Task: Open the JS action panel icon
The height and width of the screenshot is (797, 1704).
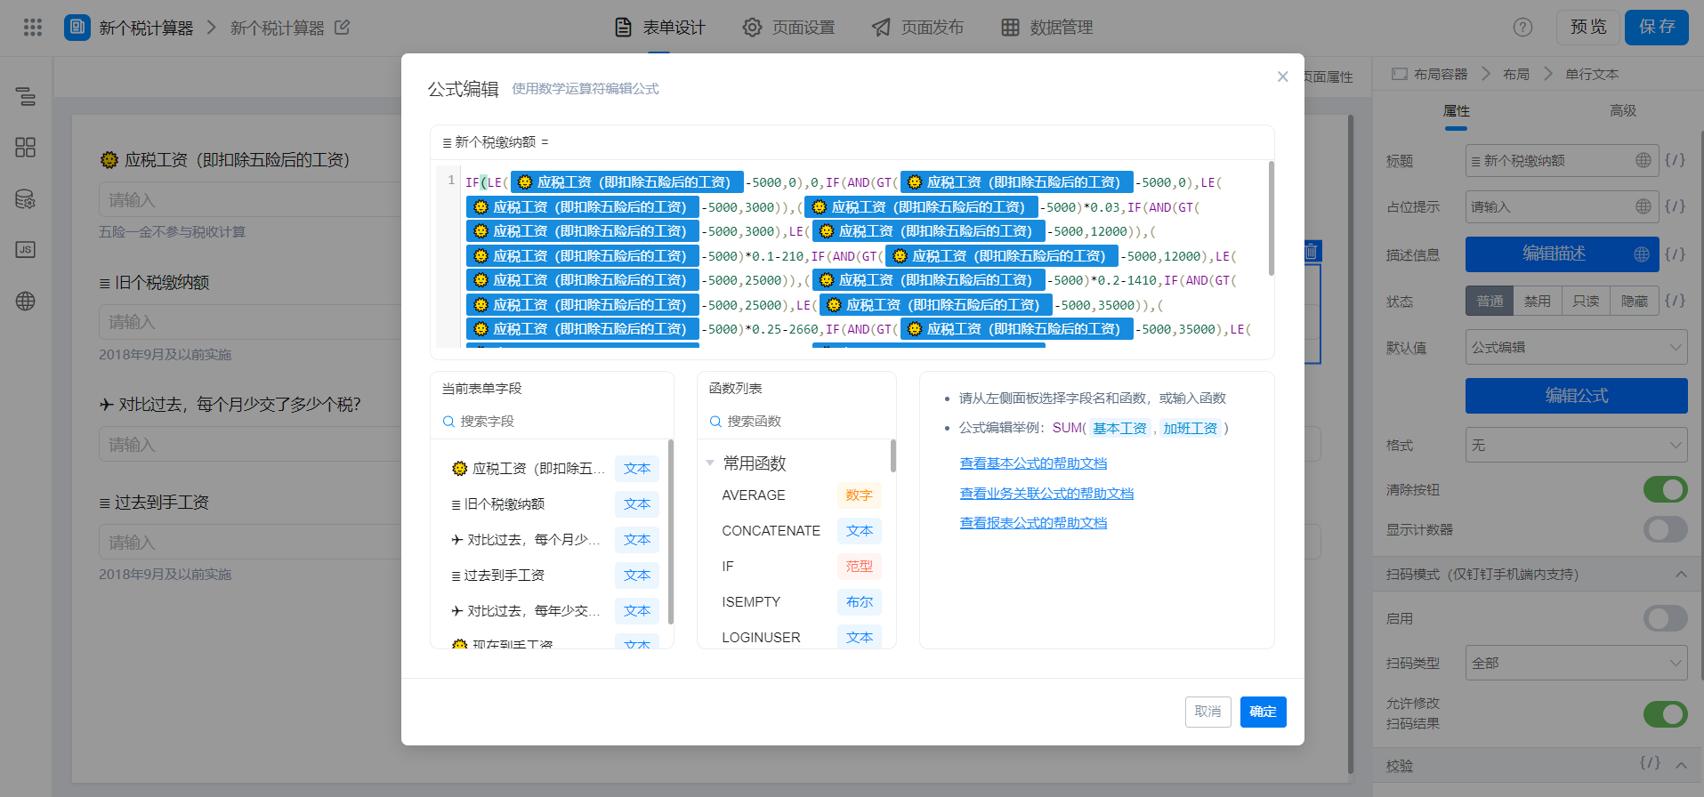Action: tap(26, 250)
